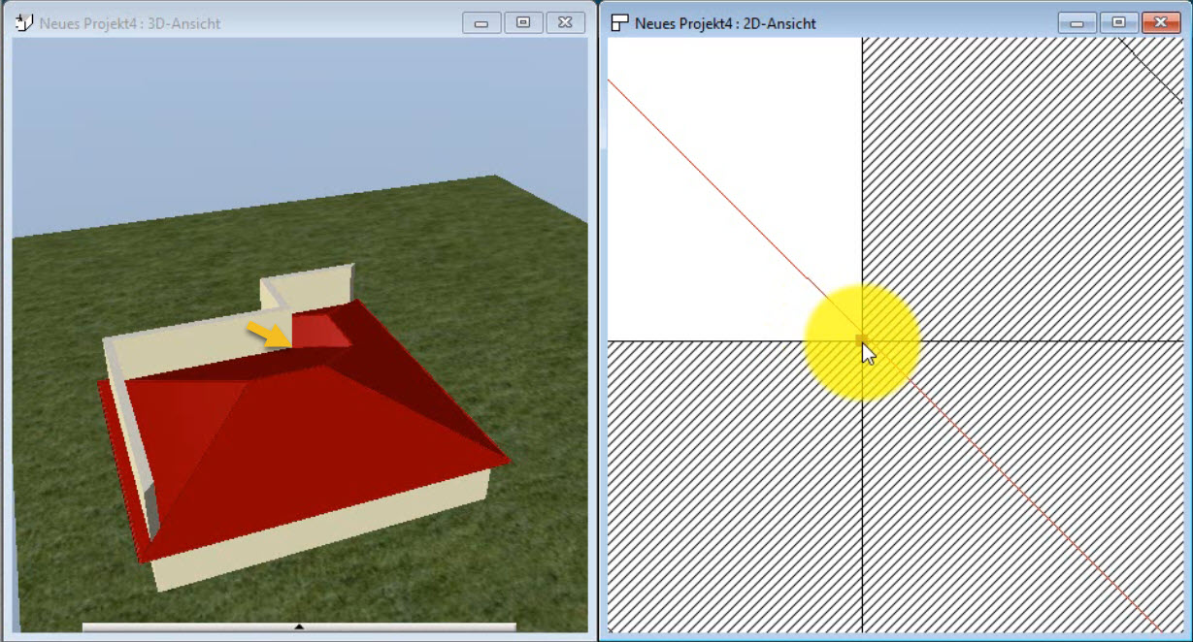This screenshot has height=642, width=1193.
Task: Click the 2D-Ansicht window title icon
Action: 620,22
